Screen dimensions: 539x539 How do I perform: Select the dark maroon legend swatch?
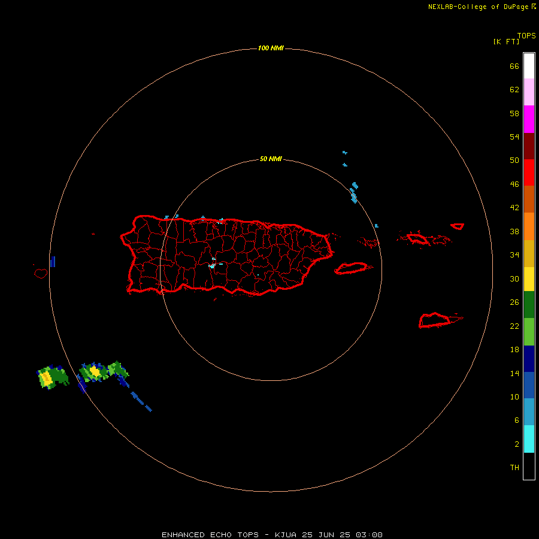pyautogui.click(x=529, y=146)
